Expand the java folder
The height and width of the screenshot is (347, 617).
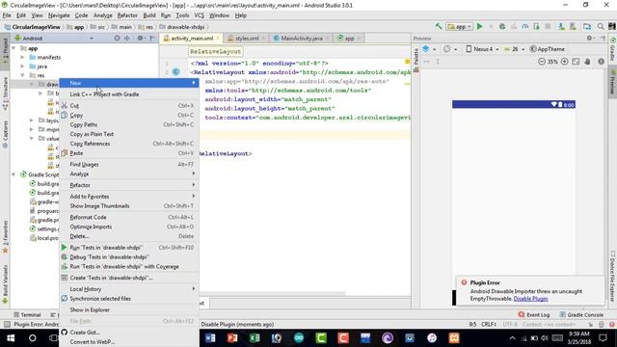tap(23, 67)
